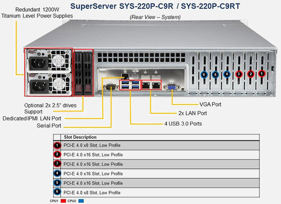Click the 'Dedicated IPMI LAN Port' label
The image size is (281, 204).
[x=32, y=118]
